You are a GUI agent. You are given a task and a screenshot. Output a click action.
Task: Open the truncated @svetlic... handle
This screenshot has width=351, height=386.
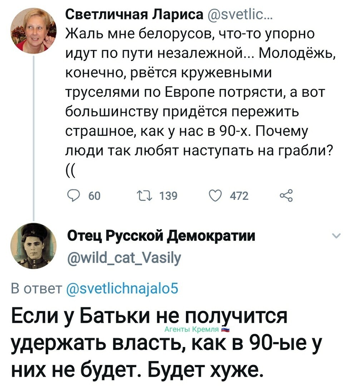pyautogui.click(x=237, y=15)
